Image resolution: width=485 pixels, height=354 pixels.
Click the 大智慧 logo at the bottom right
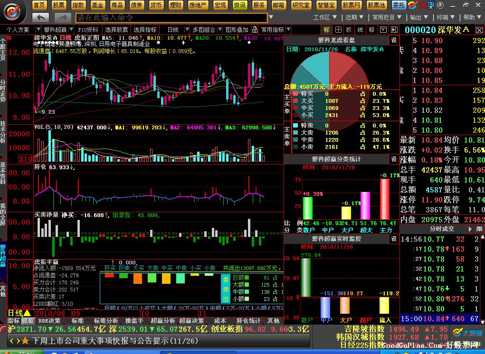pos(468,333)
